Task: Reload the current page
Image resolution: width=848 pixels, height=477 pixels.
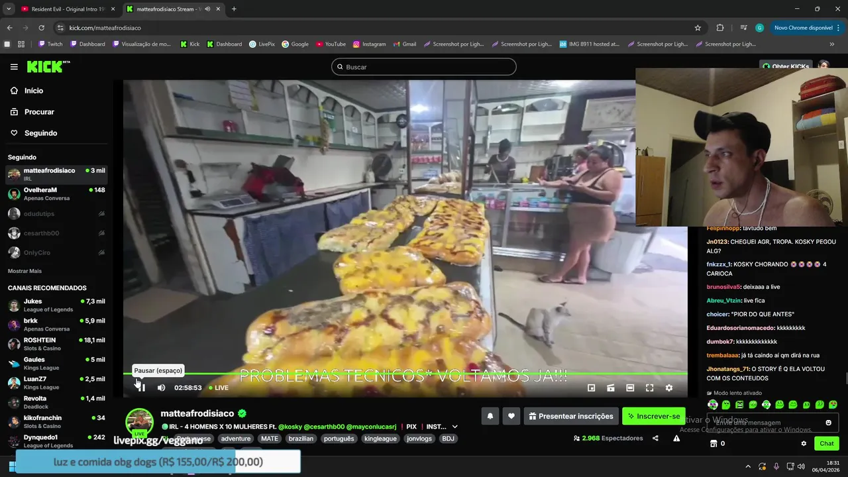Action: click(x=41, y=28)
